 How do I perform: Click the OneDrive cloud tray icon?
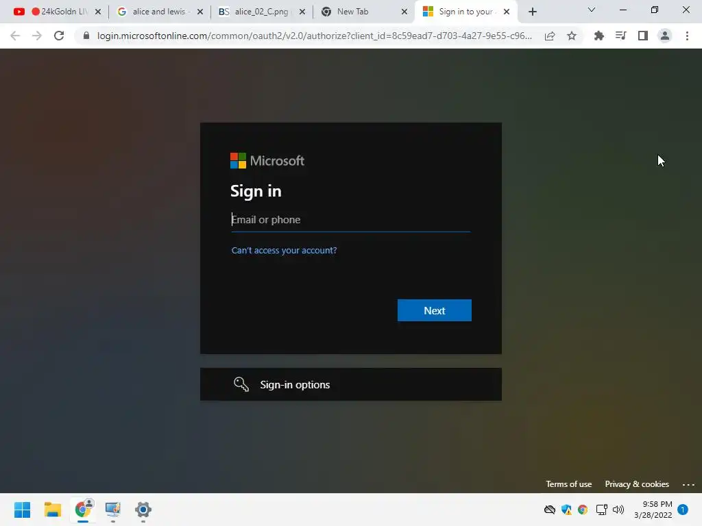[x=549, y=510]
